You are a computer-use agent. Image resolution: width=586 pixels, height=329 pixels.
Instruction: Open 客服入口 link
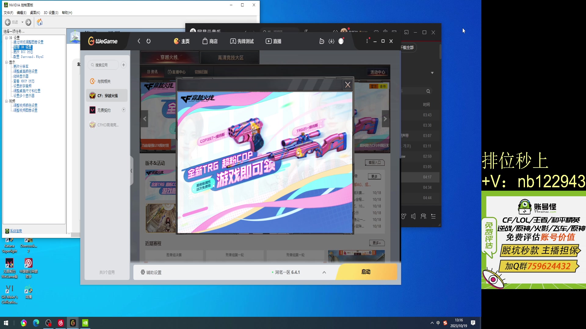375,163
